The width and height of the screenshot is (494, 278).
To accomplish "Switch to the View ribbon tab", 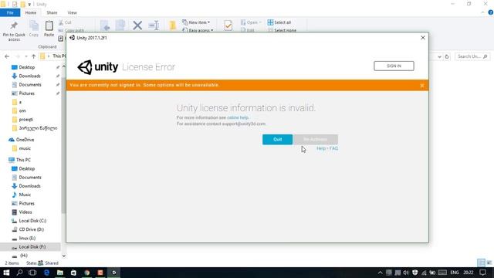I will point(72,12).
